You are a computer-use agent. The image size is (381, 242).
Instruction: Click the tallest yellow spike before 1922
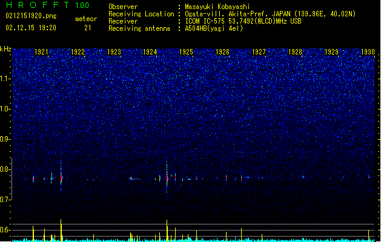coord(61,231)
